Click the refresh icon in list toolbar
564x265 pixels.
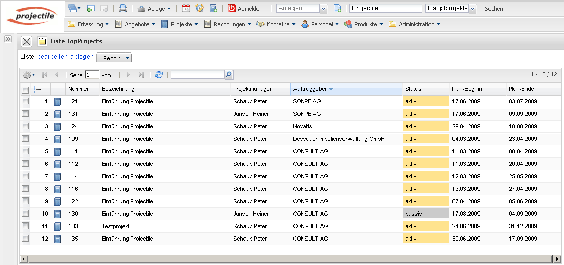[x=159, y=75]
